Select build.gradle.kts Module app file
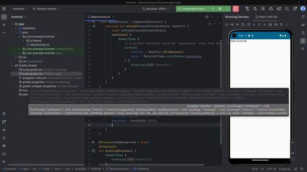307x172 pixels. point(47,74)
